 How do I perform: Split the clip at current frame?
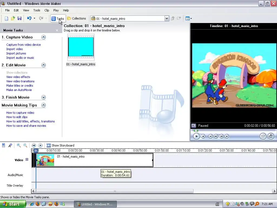click(263, 136)
